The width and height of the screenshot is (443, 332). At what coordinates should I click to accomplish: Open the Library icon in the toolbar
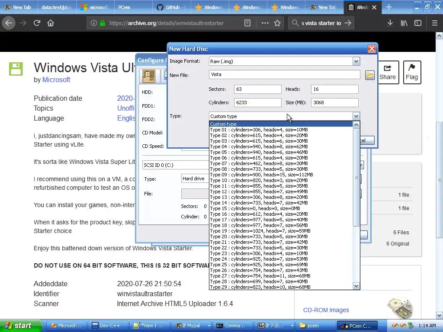(x=404, y=23)
